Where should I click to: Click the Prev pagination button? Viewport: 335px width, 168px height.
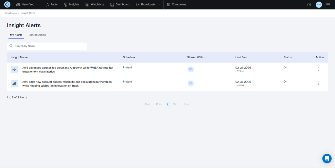point(159,104)
